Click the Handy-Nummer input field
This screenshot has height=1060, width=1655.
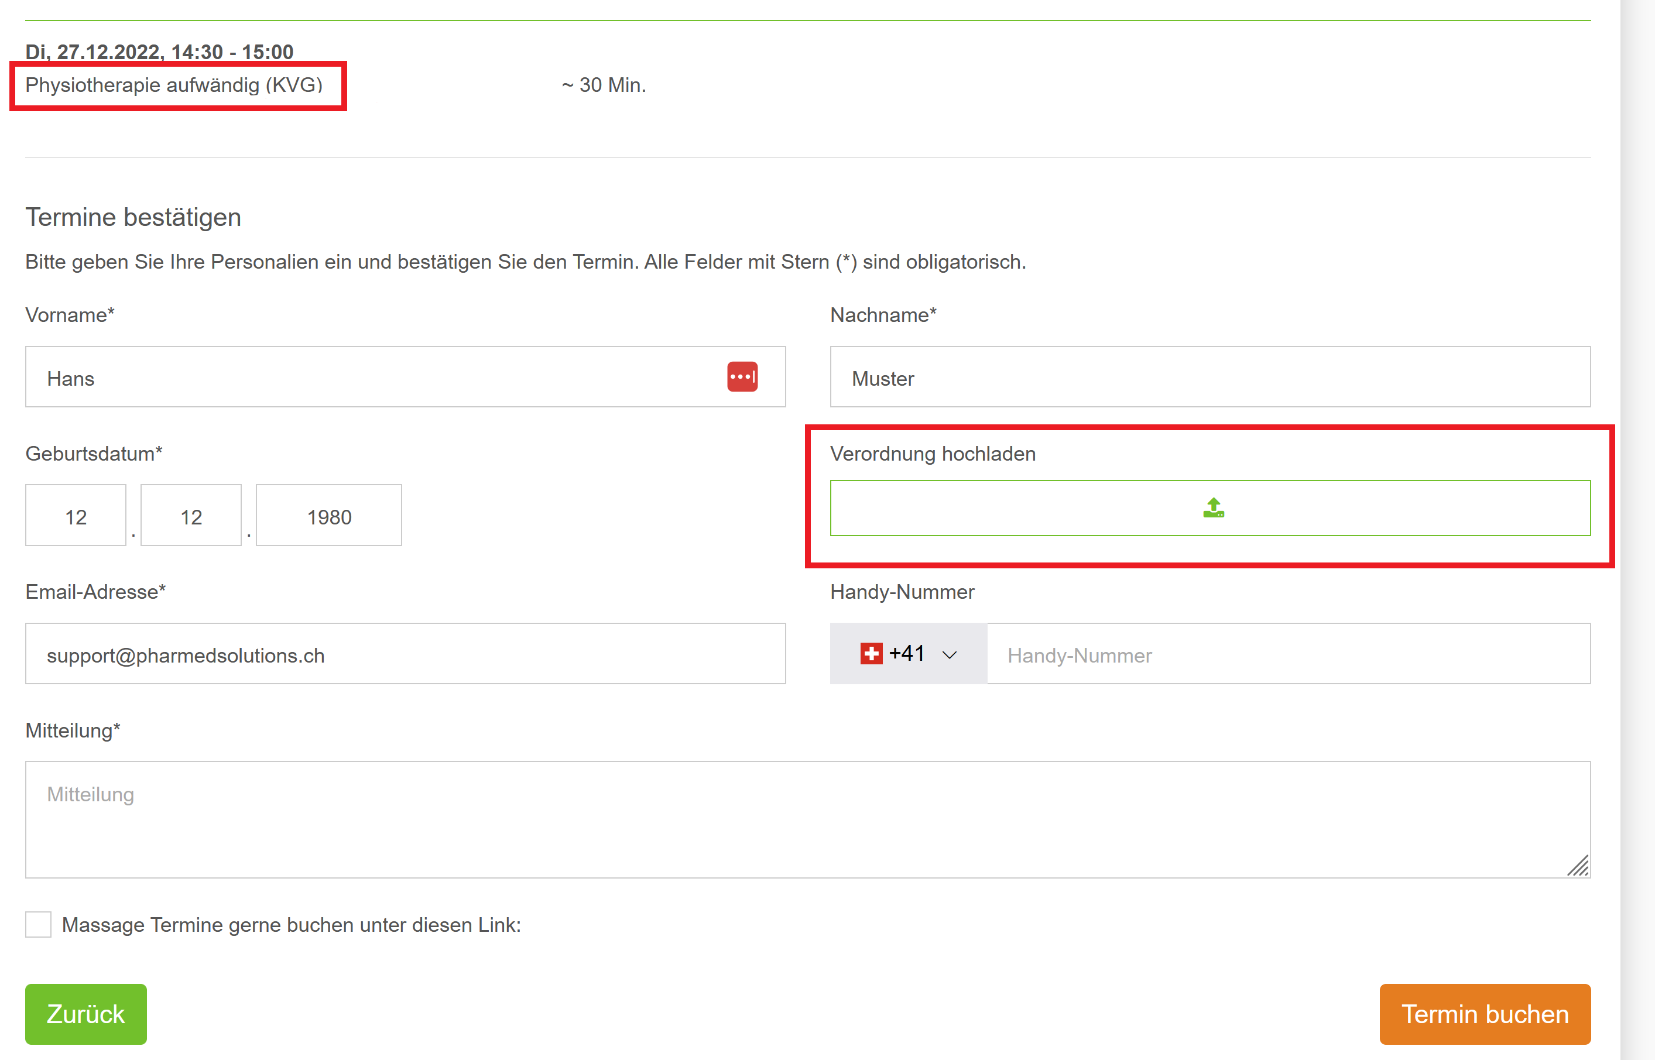1289,654
